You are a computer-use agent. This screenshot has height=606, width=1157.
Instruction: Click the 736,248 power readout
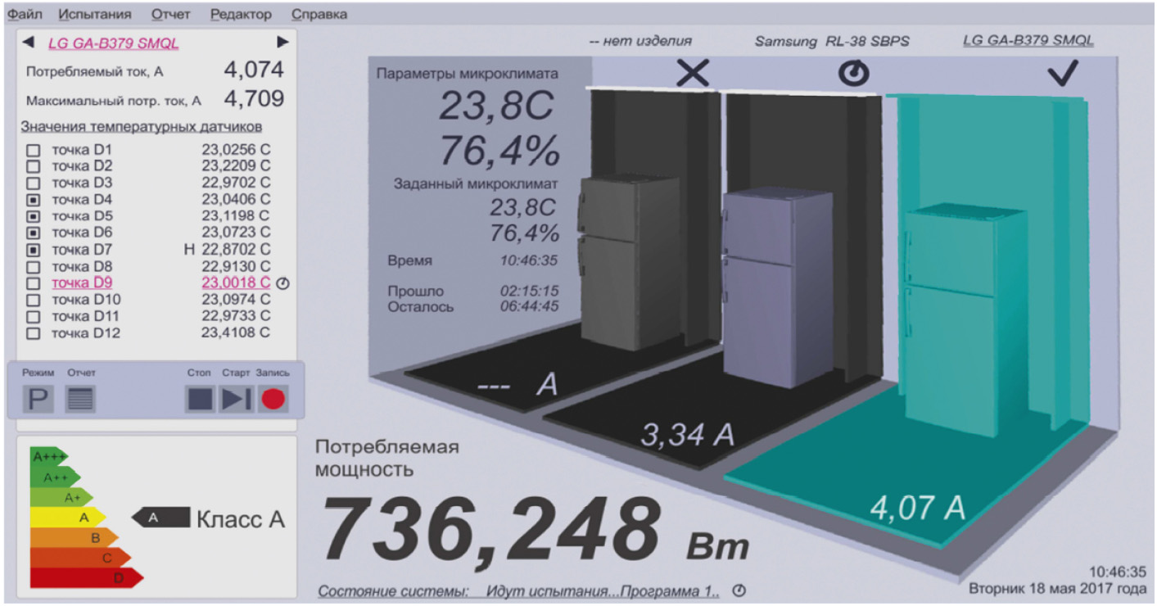coord(490,528)
